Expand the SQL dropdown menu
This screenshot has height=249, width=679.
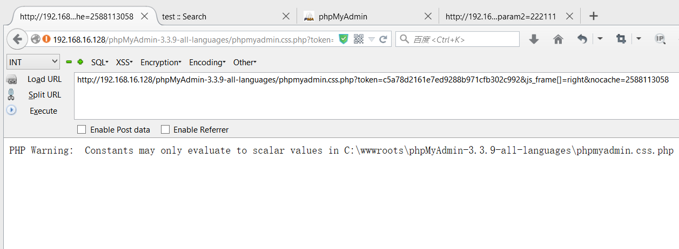click(x=99, y=63)
